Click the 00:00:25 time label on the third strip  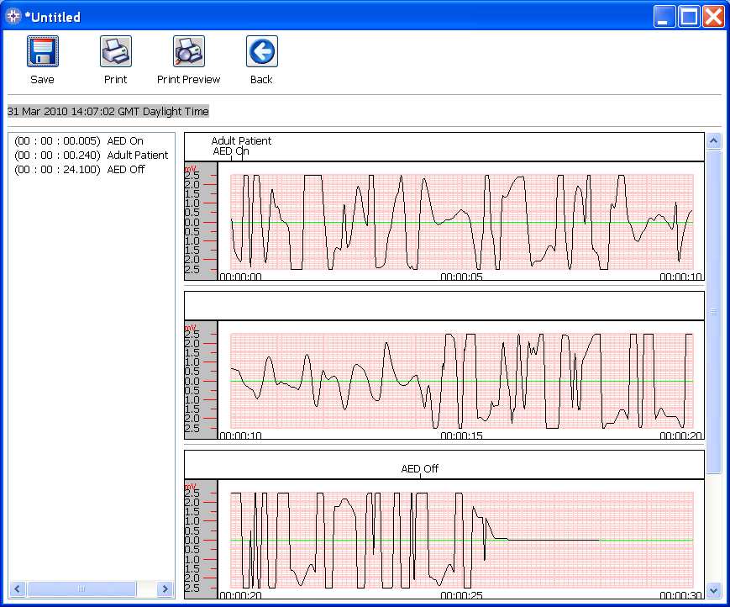461,595
